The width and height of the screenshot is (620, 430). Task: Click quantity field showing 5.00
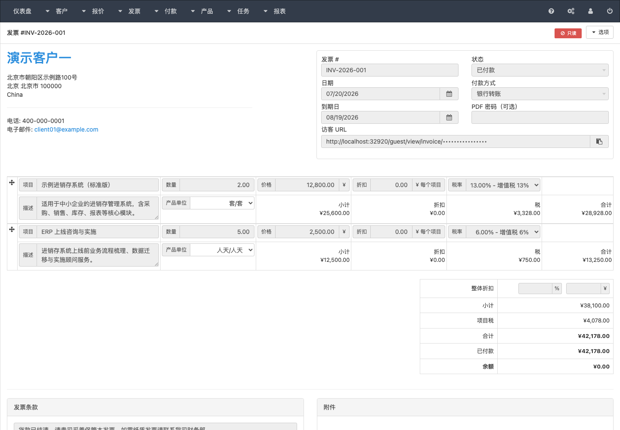tap(217, 232)
